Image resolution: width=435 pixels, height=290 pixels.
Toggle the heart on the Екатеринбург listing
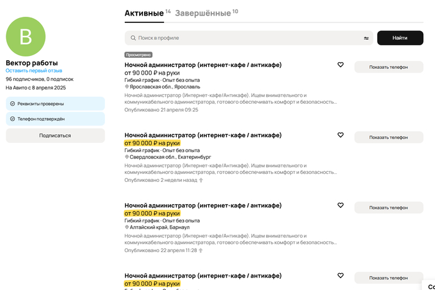pos(341,135)
